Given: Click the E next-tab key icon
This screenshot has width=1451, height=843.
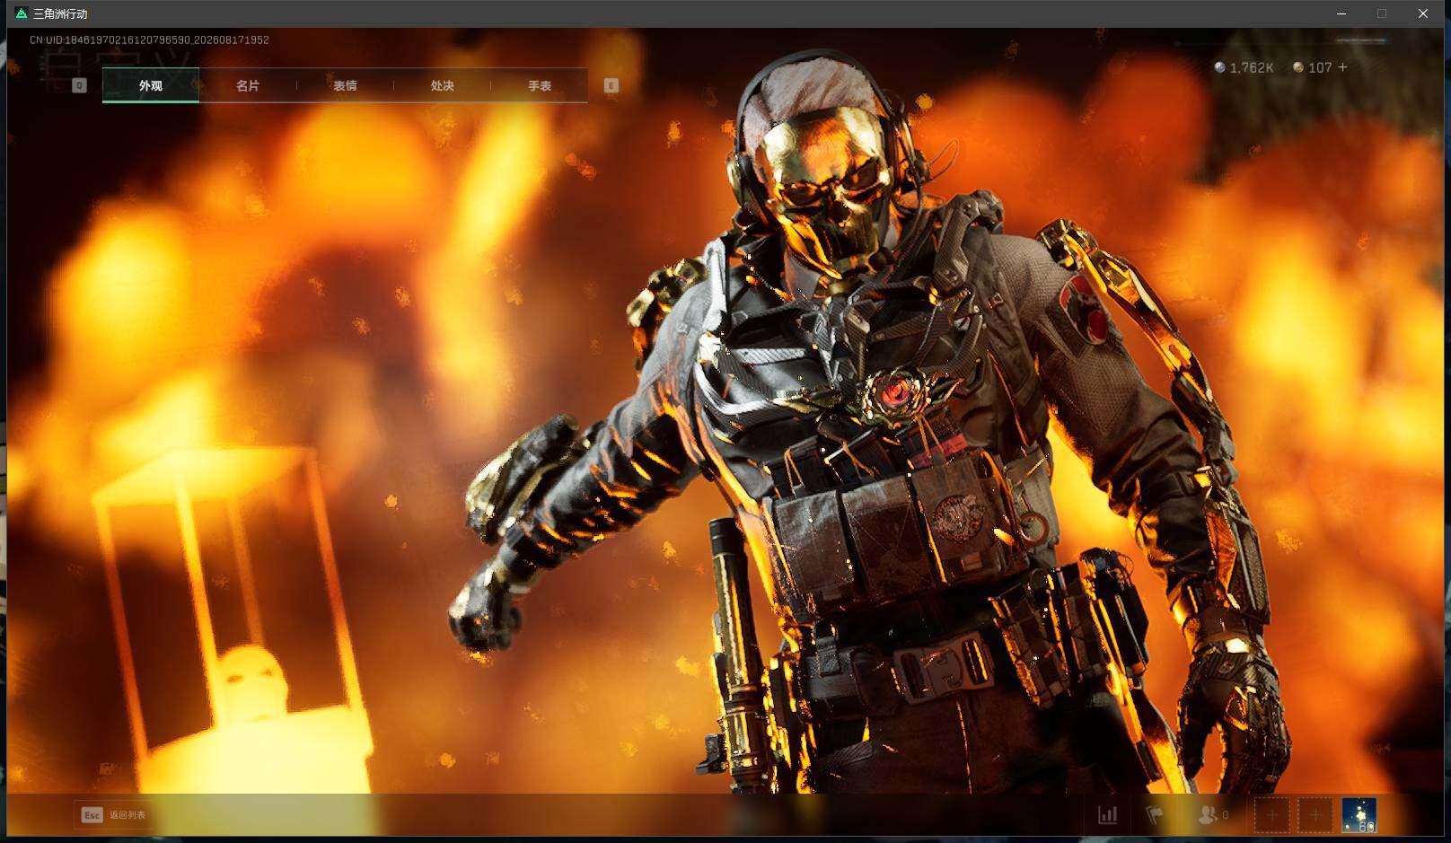Looking at the screenshot, I should (x=611, y=85).
